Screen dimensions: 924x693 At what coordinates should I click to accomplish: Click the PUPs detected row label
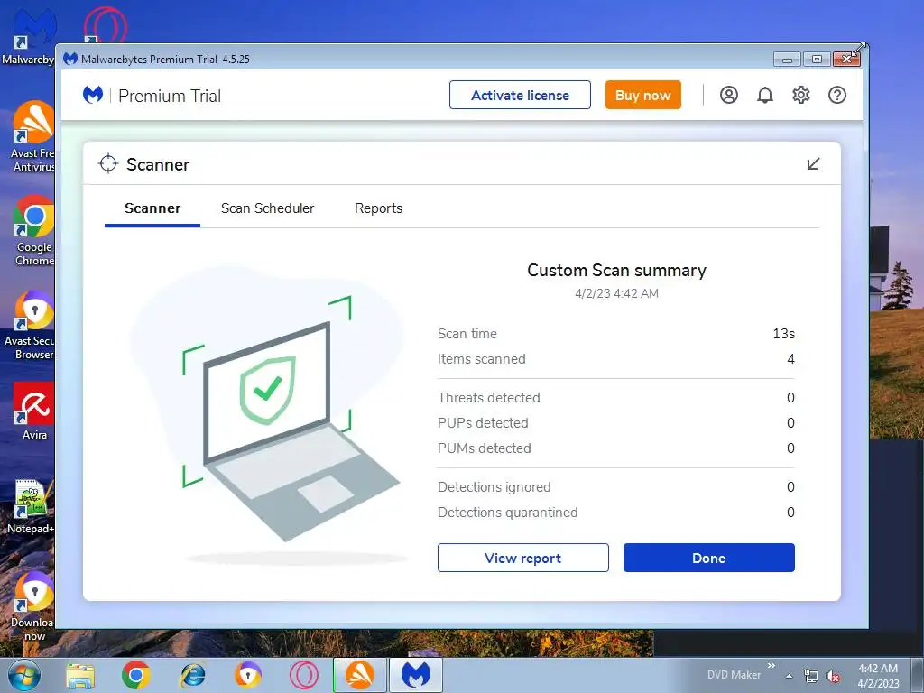[483, 423]
